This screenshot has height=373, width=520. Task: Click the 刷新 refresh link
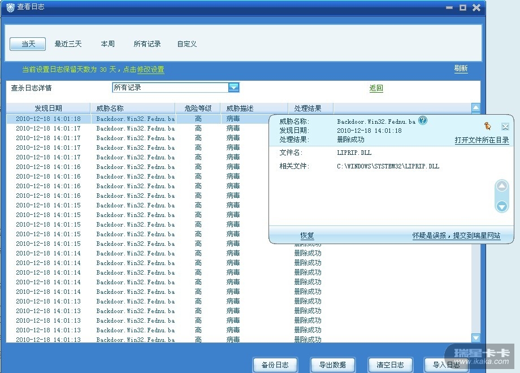coord(461,68)
